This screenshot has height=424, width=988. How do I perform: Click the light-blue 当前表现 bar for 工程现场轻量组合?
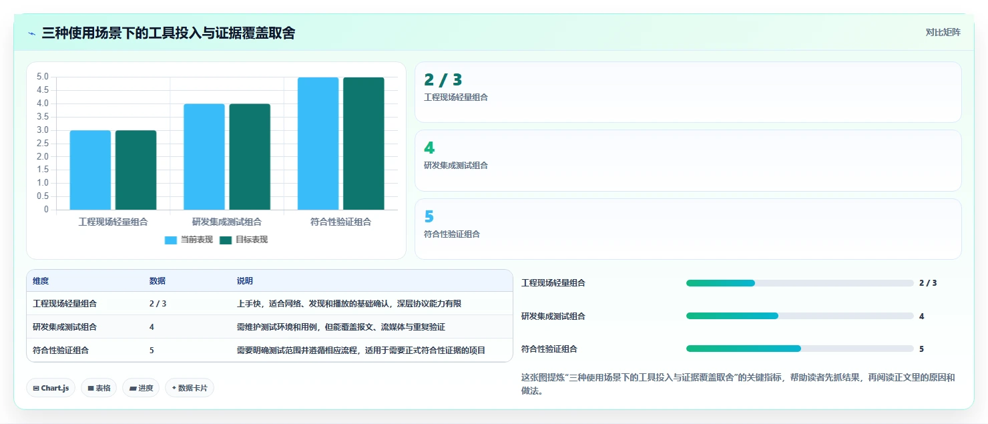pos(90,170)
